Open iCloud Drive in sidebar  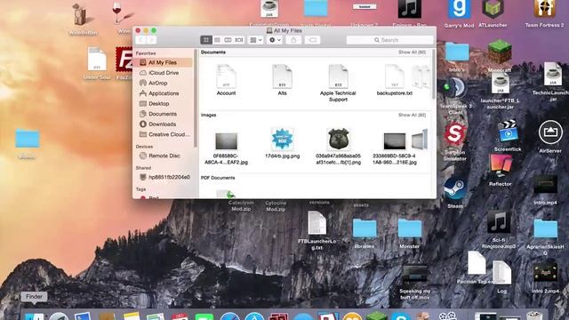click(x=163, y=73)
